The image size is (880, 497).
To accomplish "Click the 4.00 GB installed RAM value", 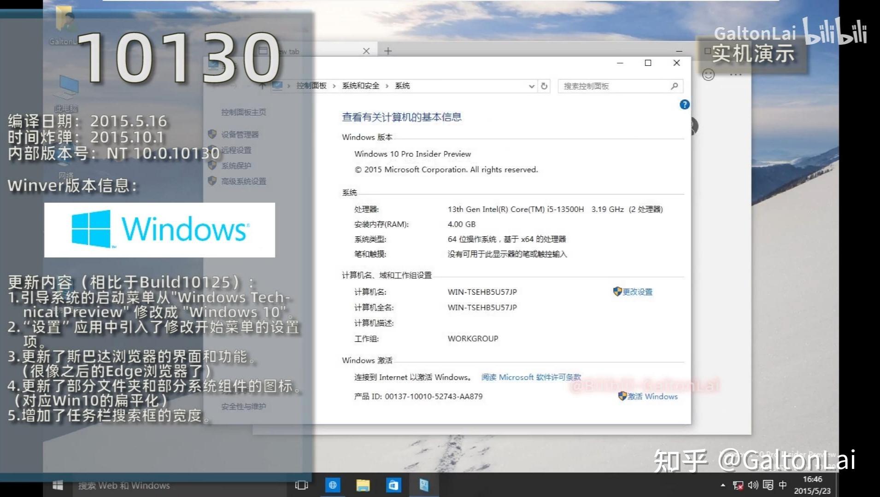I will click(462, 224).
